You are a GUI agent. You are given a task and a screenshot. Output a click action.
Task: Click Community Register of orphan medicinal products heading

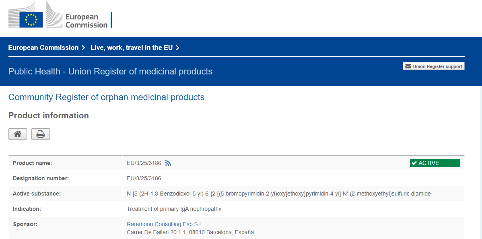(x=106, y=97)
